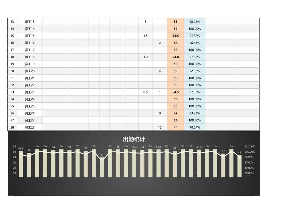Click the cell containing 9 for 员工26
Viewport: 282px width, 200px height.
[x=159, y=113]
